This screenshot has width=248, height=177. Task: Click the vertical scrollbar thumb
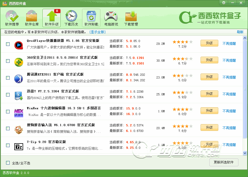(x=245, y=89)
